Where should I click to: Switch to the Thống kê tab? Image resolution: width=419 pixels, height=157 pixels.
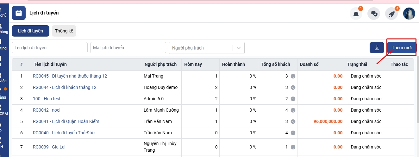click(x=64, y=31)
